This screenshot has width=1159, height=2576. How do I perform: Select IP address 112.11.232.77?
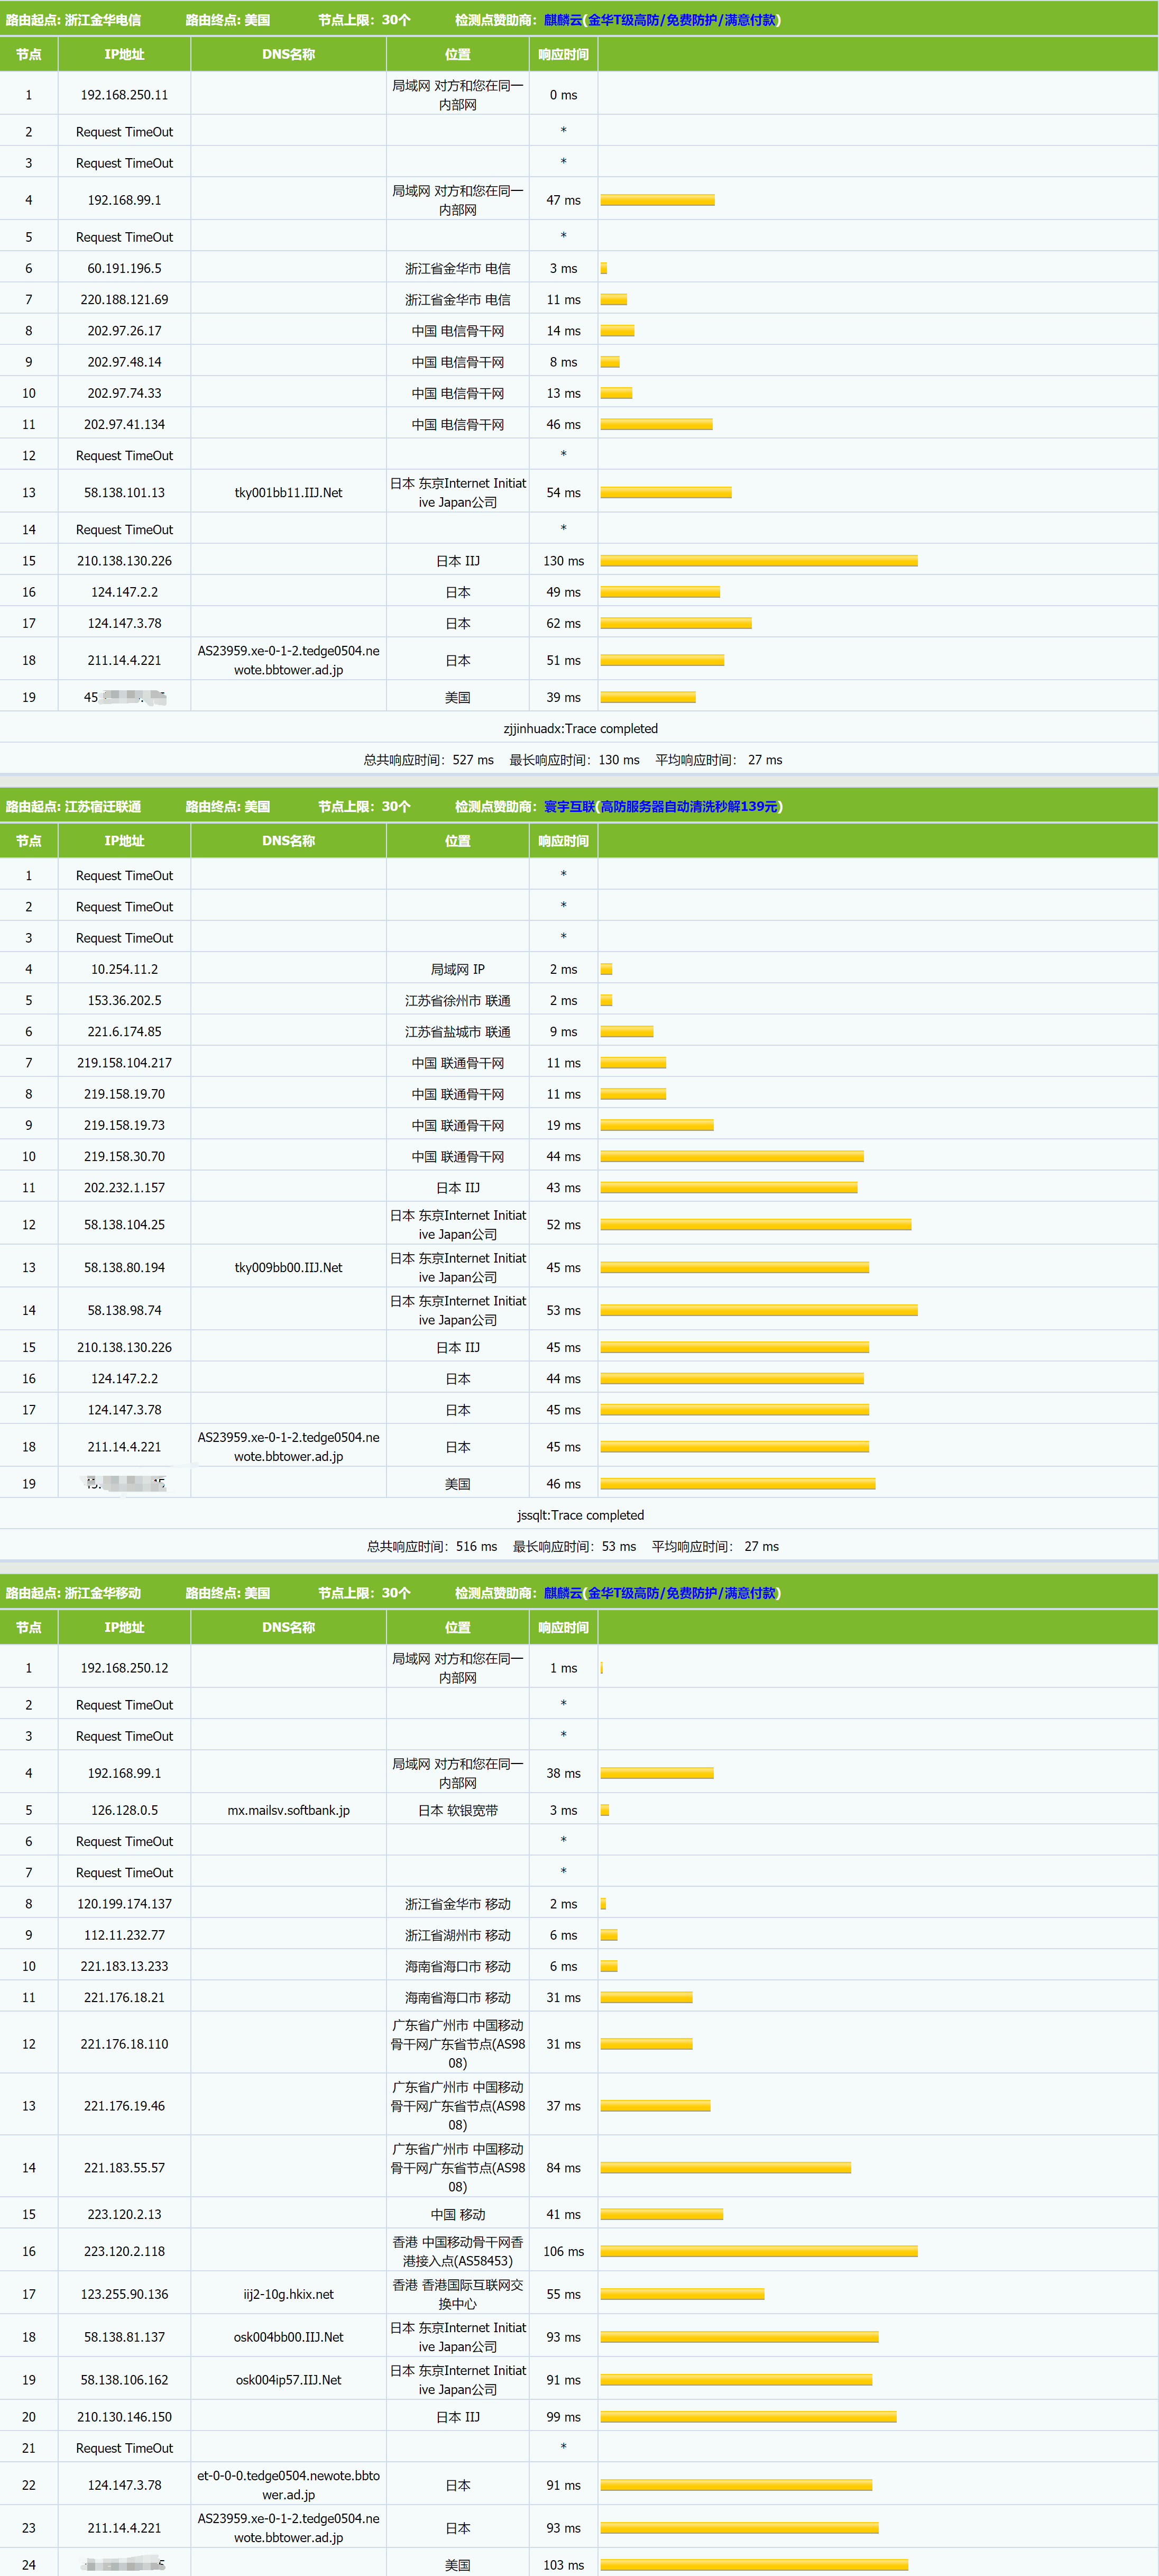(124, 1935)
